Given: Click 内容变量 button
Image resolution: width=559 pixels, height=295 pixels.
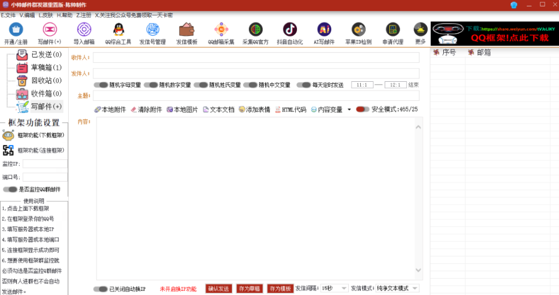Looking at the screenshot, I should [x=326, y=110].
